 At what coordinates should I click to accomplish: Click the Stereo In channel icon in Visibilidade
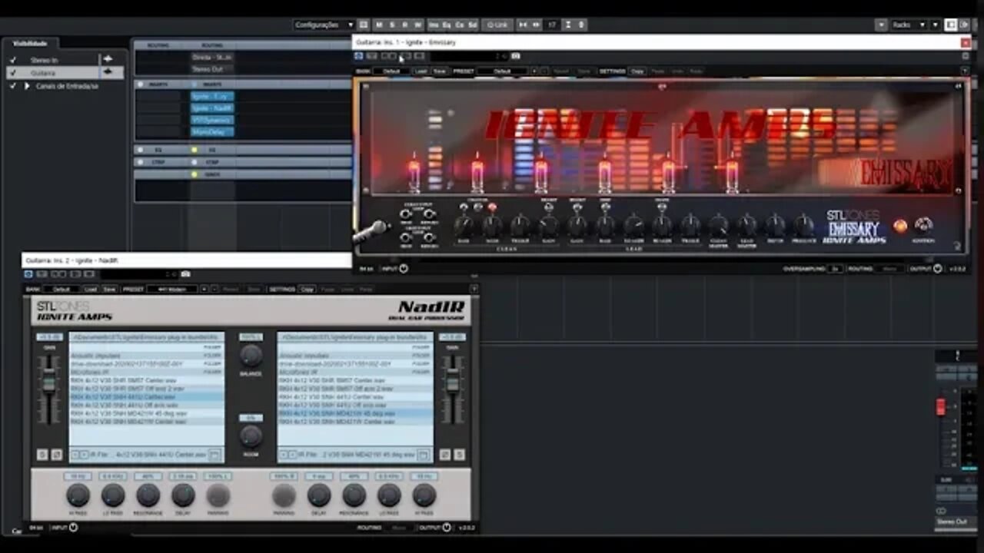coord(108,59)
